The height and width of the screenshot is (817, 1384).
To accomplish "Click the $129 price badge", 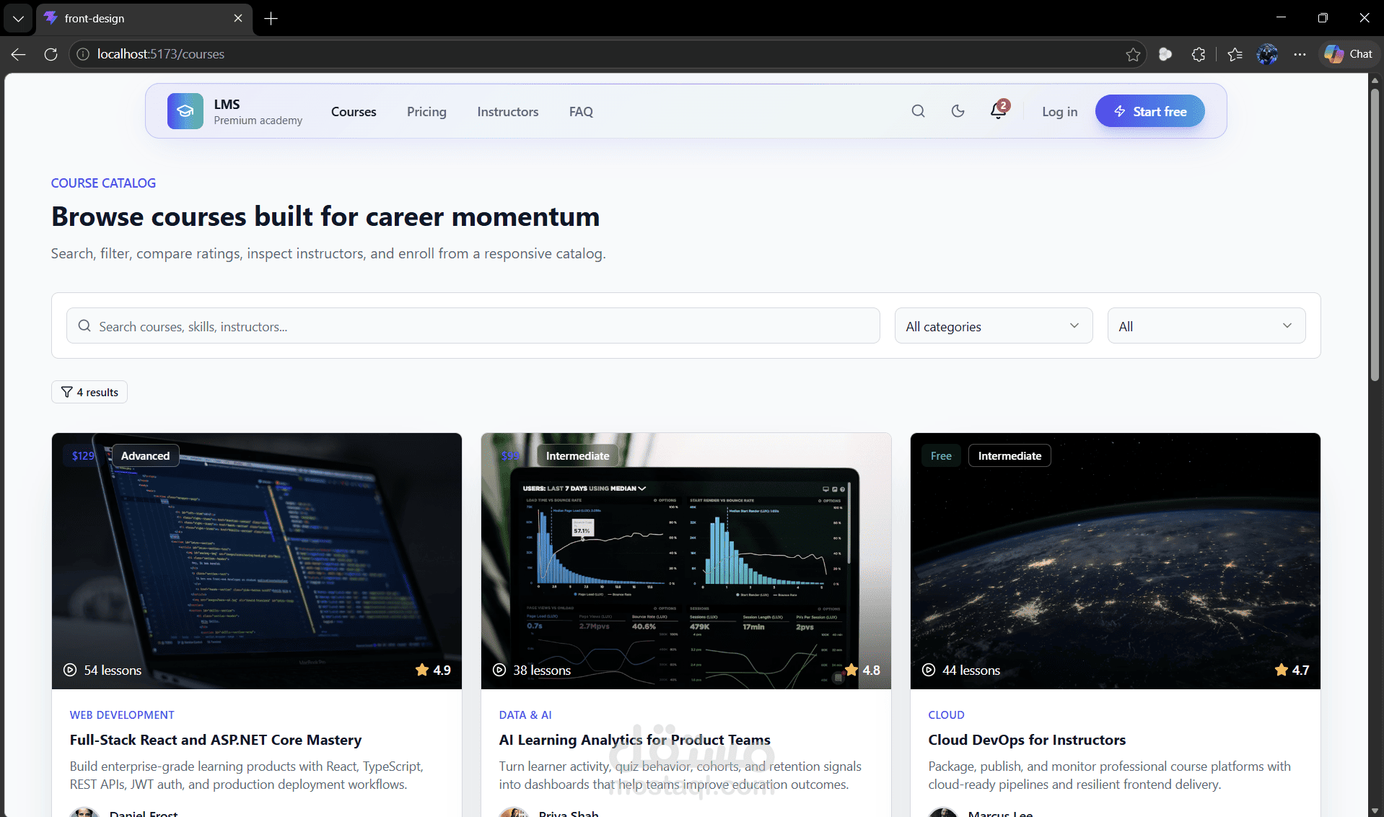I will [84, 455].
